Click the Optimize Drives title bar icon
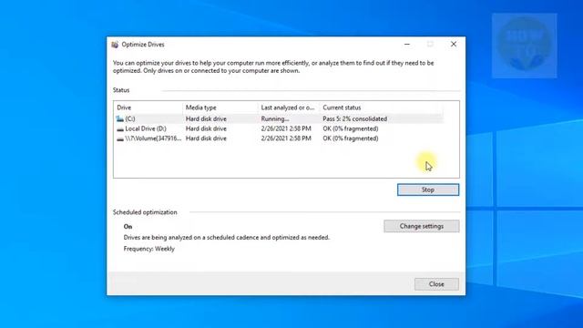583x328 pixels. coord(115,45)
